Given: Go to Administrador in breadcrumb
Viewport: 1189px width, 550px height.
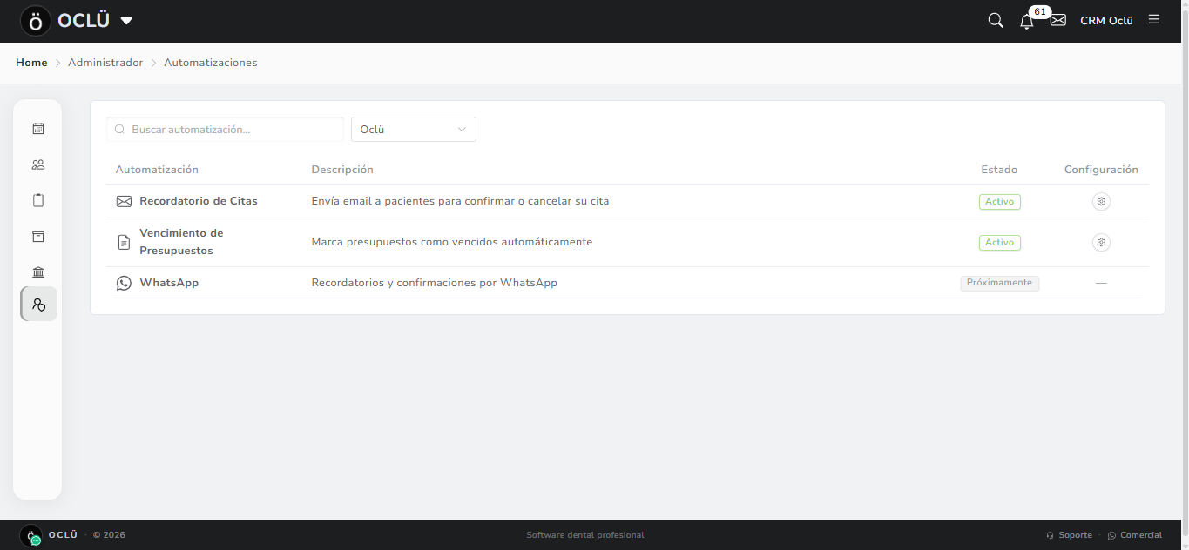Looking at the screenshot, I should (x=105, y=63).
